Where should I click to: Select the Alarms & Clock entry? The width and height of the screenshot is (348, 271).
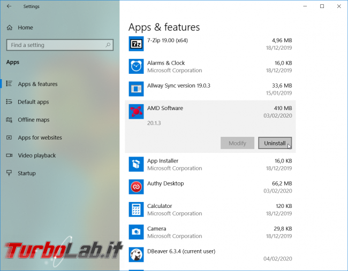pos(210,66)
